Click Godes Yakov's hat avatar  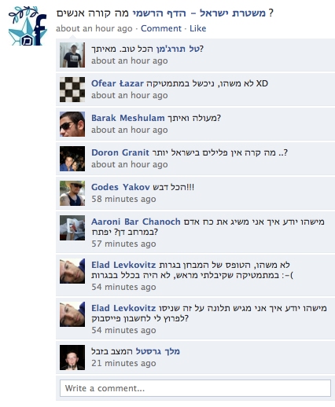pos(72,193)
